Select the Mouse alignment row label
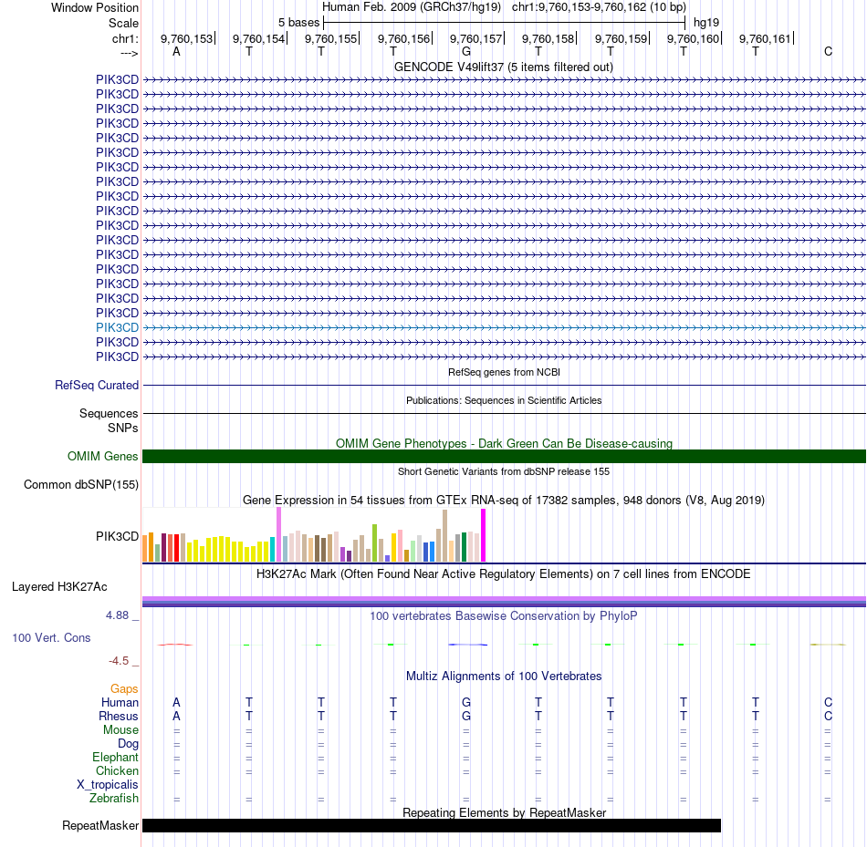The height and width of the screenshot is (847, 867). tap(120, 730)
